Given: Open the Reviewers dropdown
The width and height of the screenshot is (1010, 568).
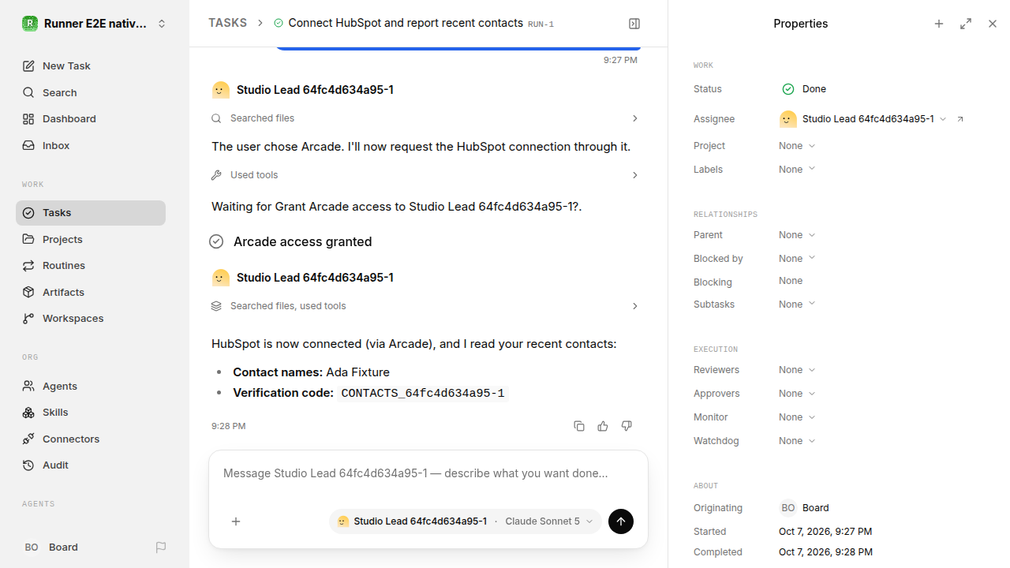Looking at the screenshot, I should (797, 370).
